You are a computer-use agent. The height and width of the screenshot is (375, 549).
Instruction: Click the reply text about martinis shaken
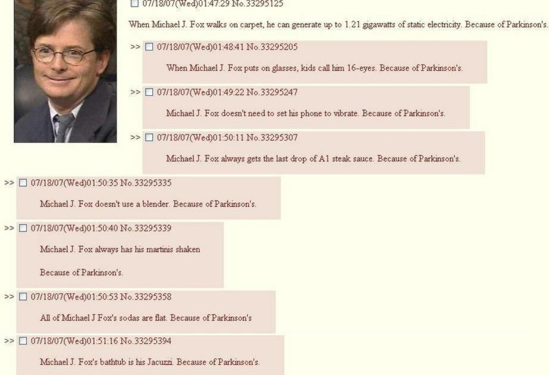[120, 249]
